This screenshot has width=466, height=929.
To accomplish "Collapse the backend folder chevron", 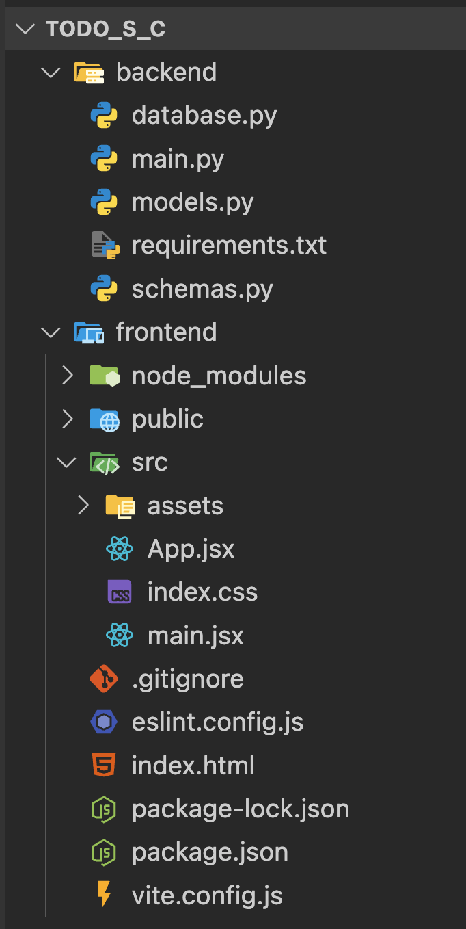I will point(51,73).
